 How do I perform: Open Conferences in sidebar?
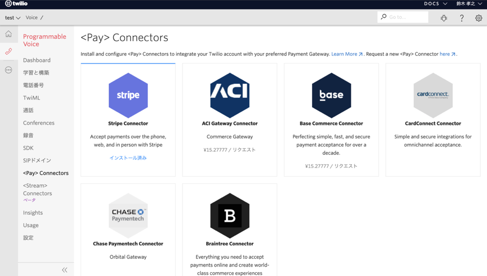pyautogui.click(x=39, y=123)
